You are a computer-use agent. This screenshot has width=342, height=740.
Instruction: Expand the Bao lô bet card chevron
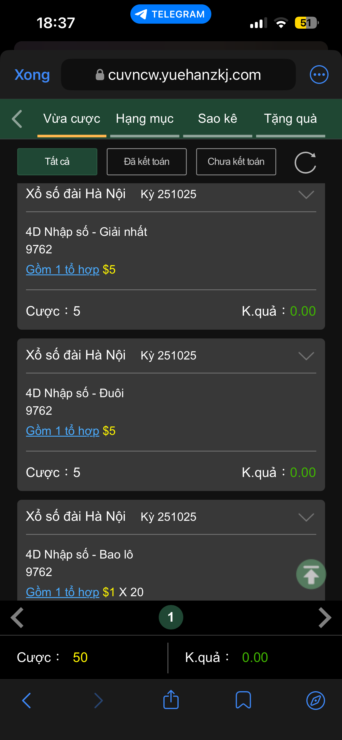coord(306,517)
